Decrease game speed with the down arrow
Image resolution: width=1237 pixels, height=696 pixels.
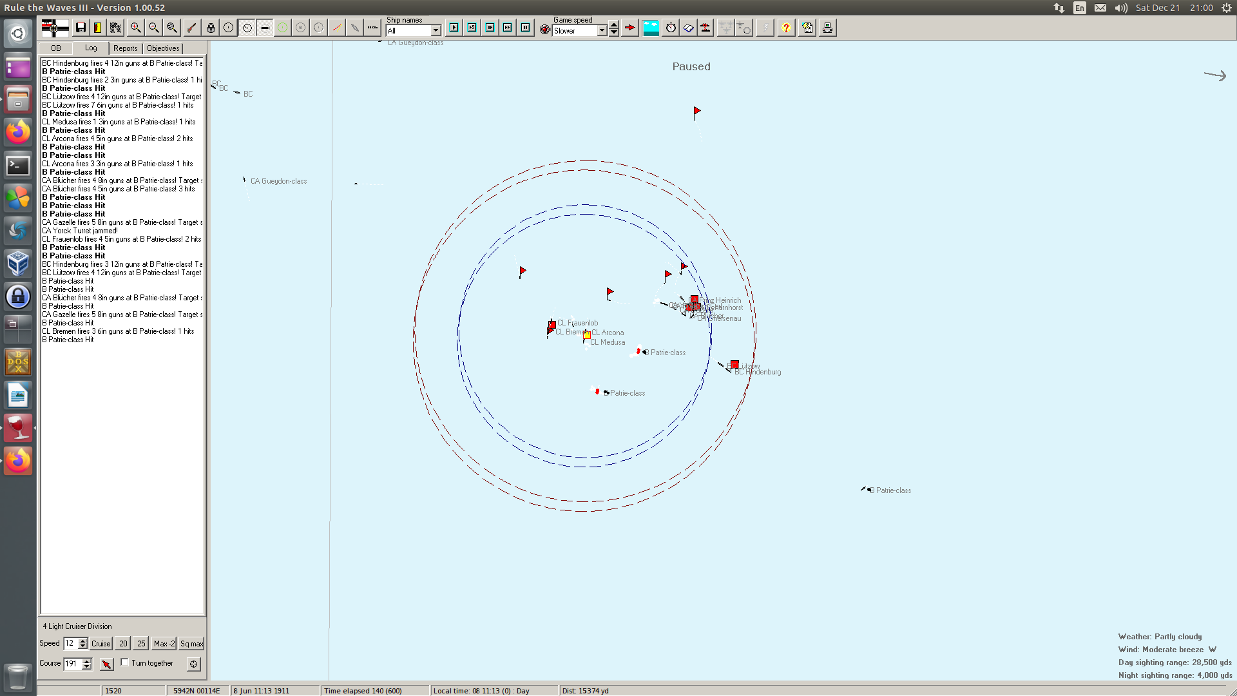pyautogui.click(x=614, y=33)
